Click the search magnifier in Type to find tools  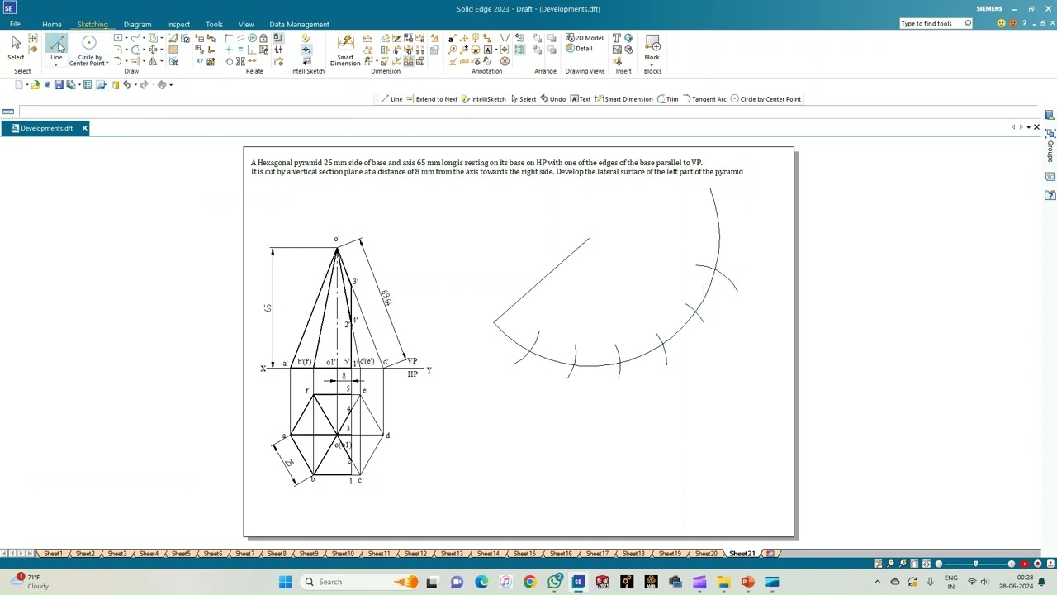(967, 23)
